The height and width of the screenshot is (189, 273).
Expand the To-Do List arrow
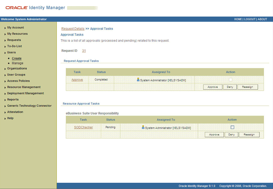tap(5, 47)
